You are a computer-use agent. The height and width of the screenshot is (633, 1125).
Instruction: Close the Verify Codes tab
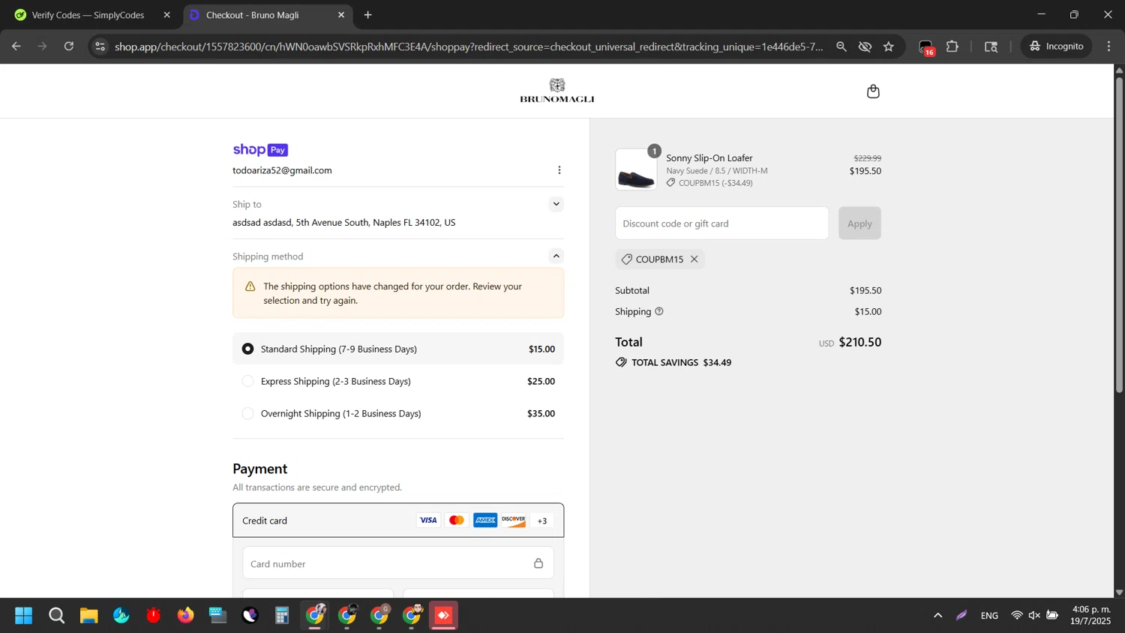coord(167,15)
